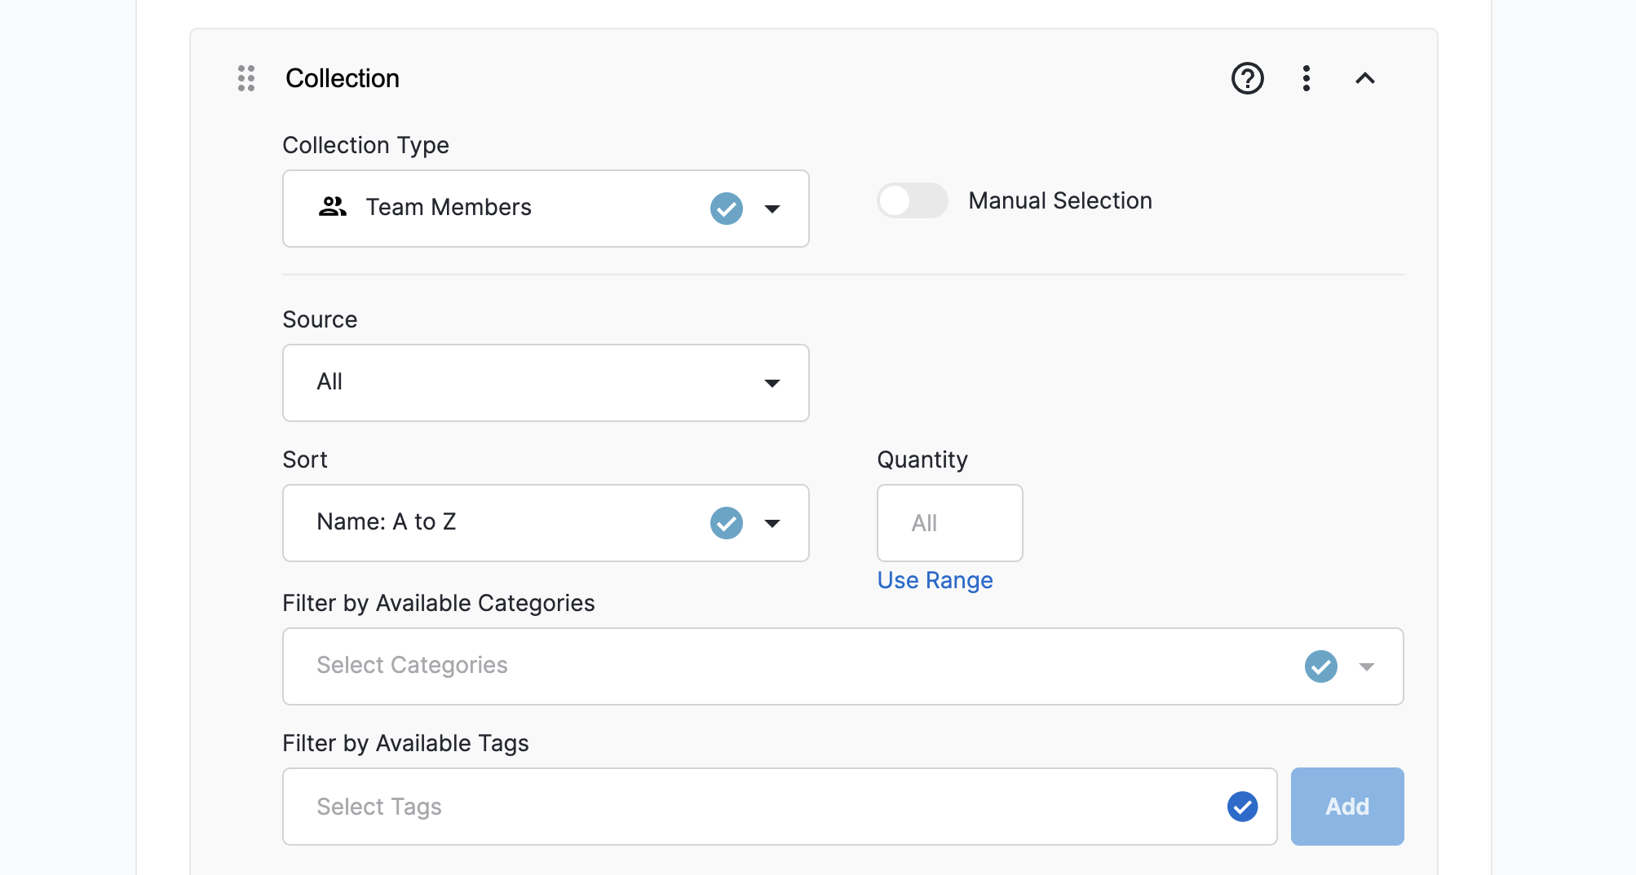The image size is (1636, 875).
Task: Open the three-dot more options menu
Action: (x=1307, y=78)
